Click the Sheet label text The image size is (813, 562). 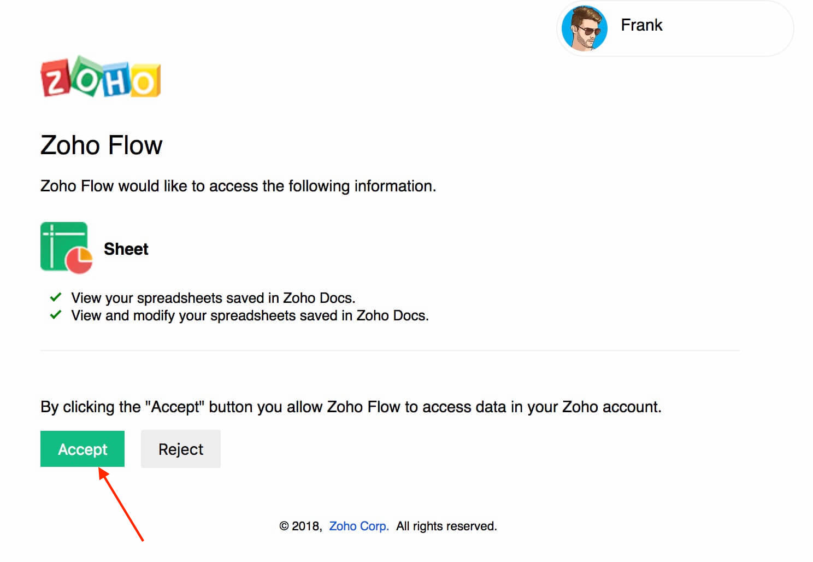pyautogui.click(x=126, y=249)
